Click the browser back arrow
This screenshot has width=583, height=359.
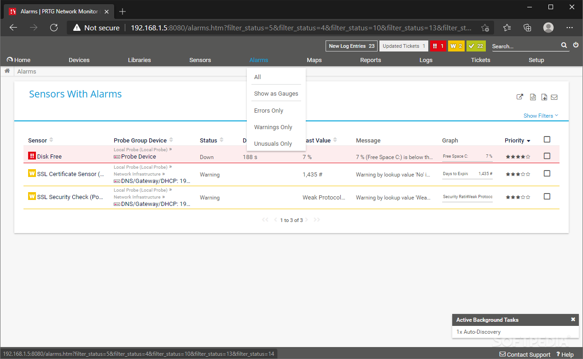point(13,28)
